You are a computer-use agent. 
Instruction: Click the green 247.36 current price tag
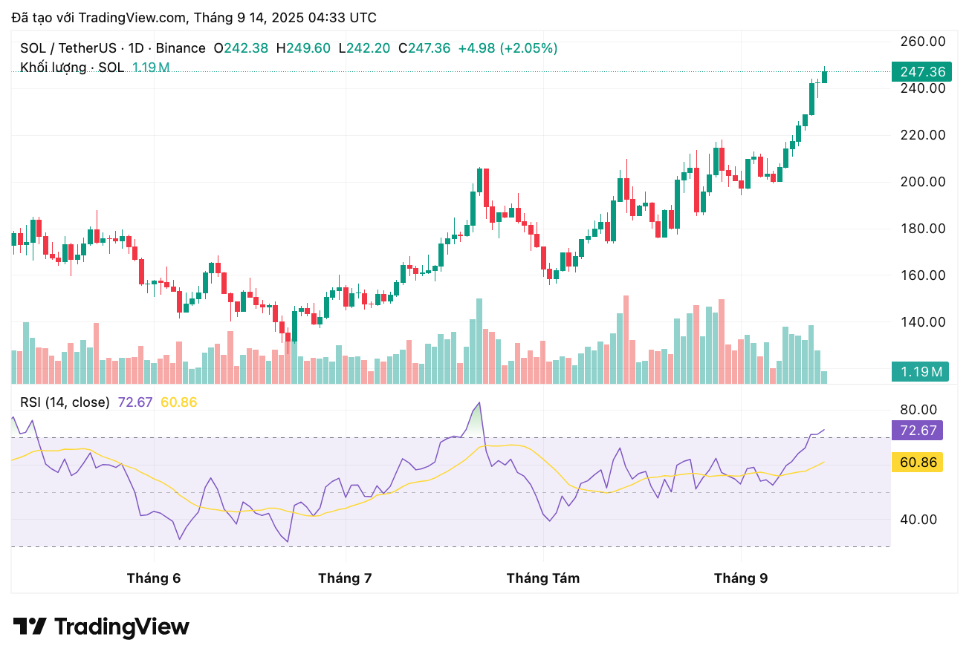pos(921,72)
